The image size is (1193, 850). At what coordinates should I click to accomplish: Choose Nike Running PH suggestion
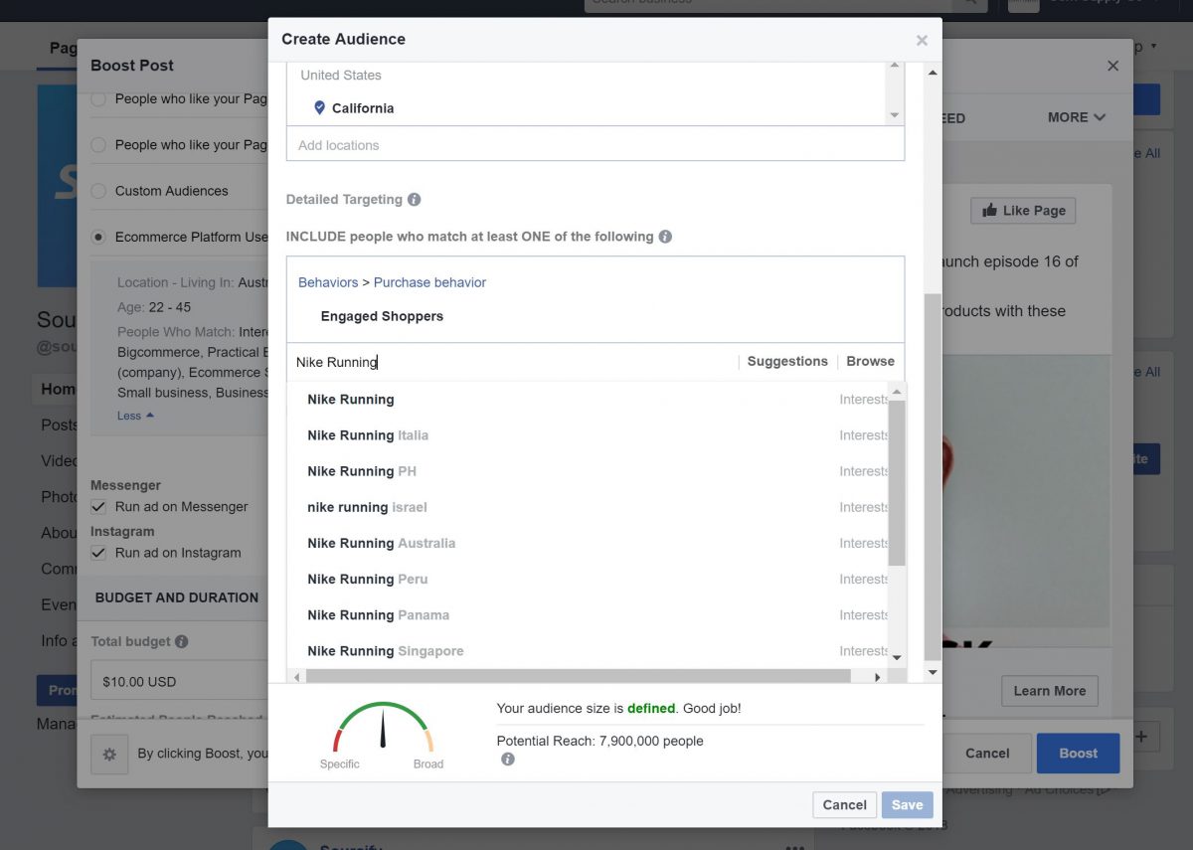click(x=588, y=471)
